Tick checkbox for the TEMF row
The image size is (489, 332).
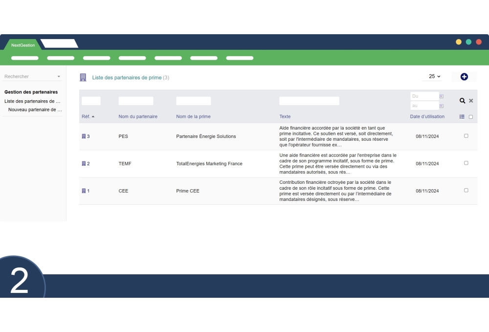click(x=466, y=163)
